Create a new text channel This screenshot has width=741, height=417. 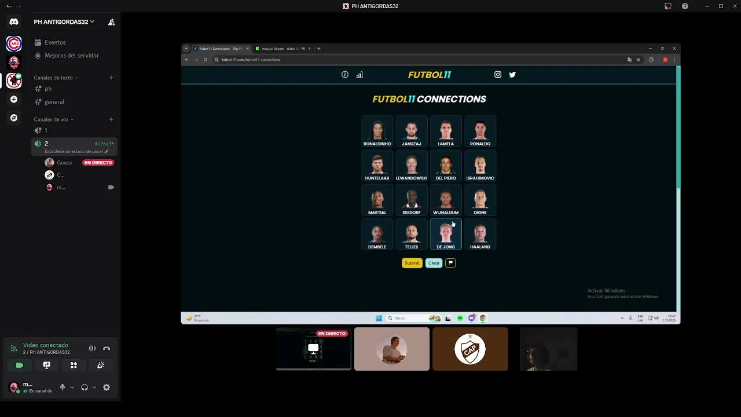pyautogui.click(x=111, y=78)
